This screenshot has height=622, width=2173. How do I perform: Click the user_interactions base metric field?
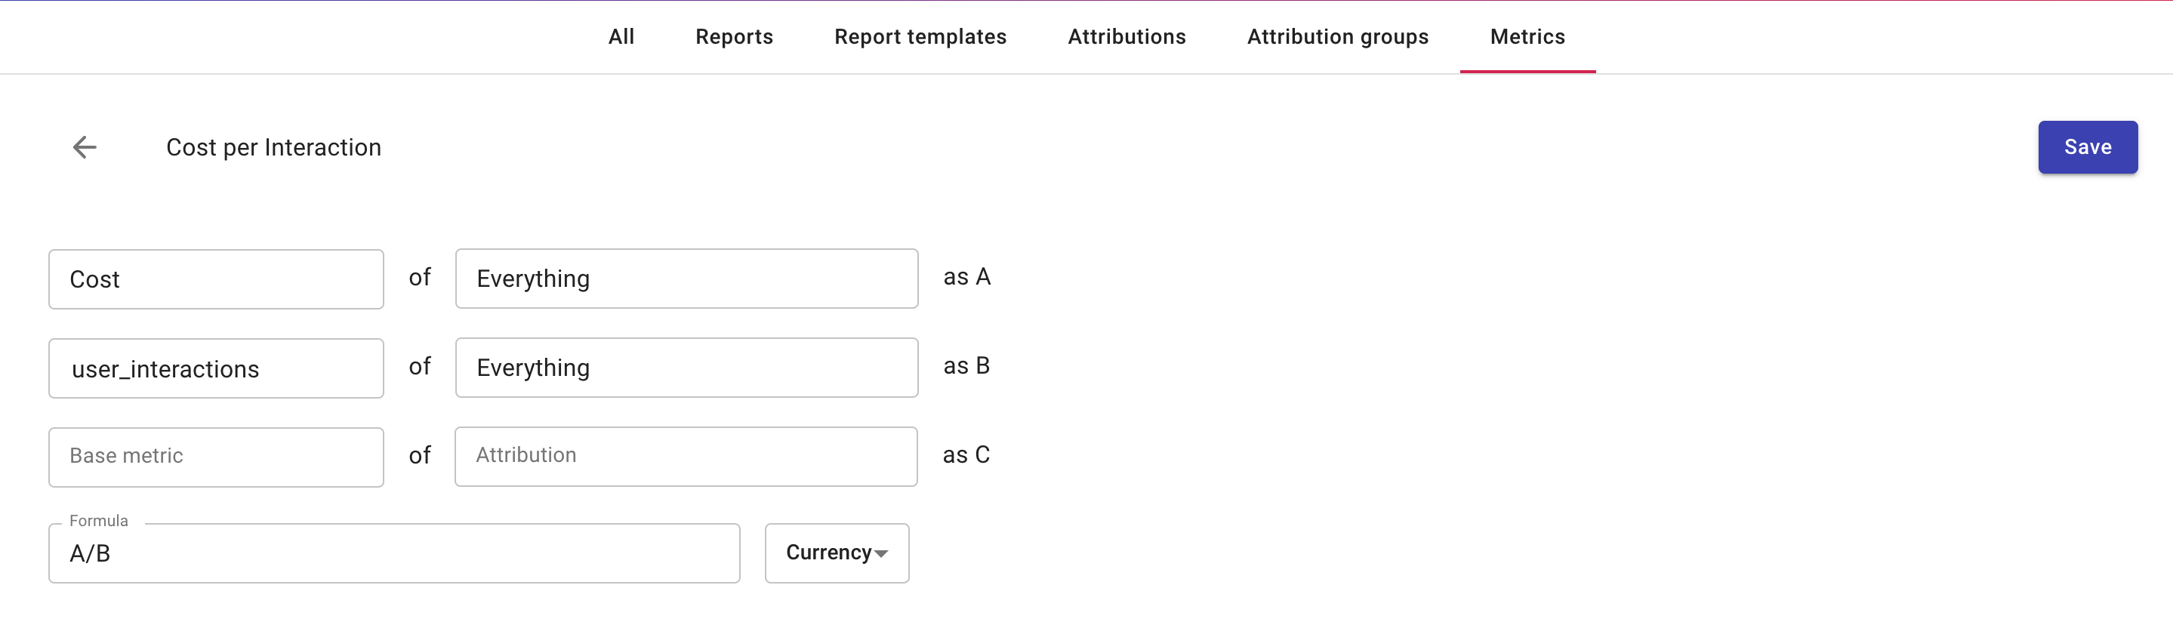(x=216, y=368)
